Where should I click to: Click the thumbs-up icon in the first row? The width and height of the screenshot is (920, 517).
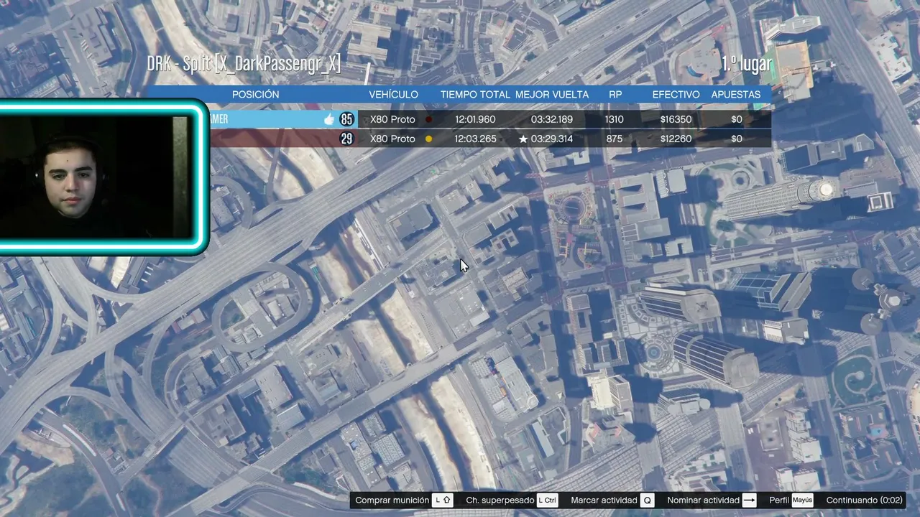(329, 119)
